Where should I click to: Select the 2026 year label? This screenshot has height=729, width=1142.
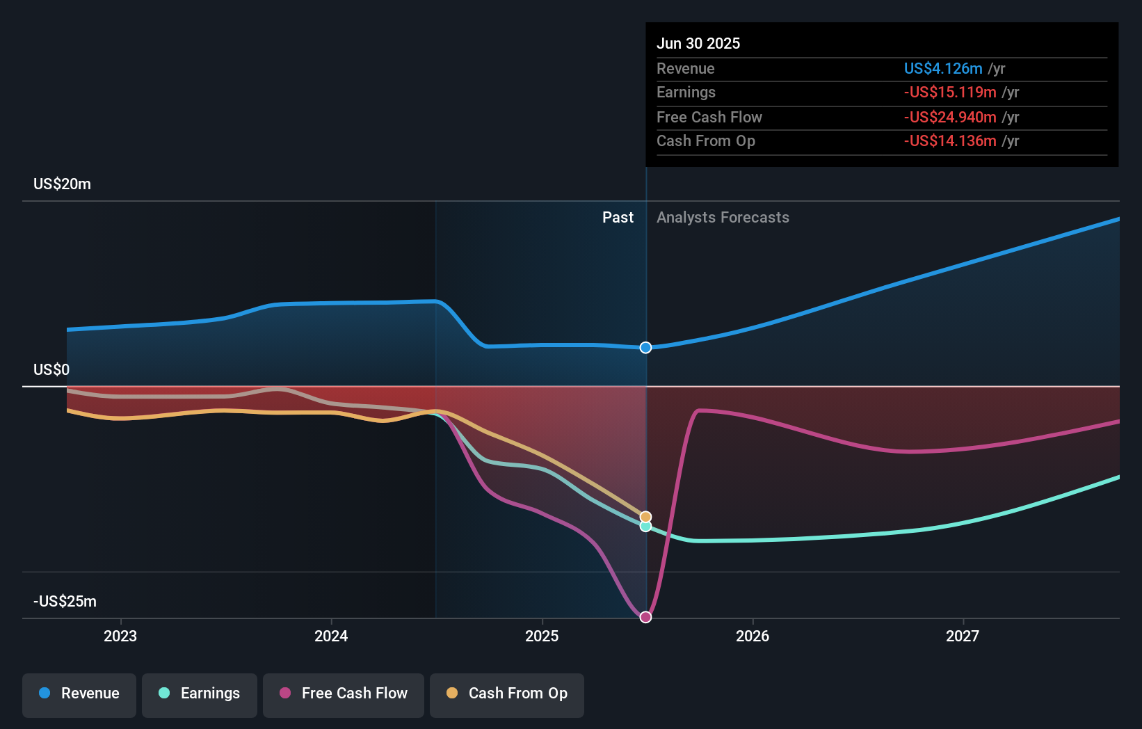pos(753,636)
